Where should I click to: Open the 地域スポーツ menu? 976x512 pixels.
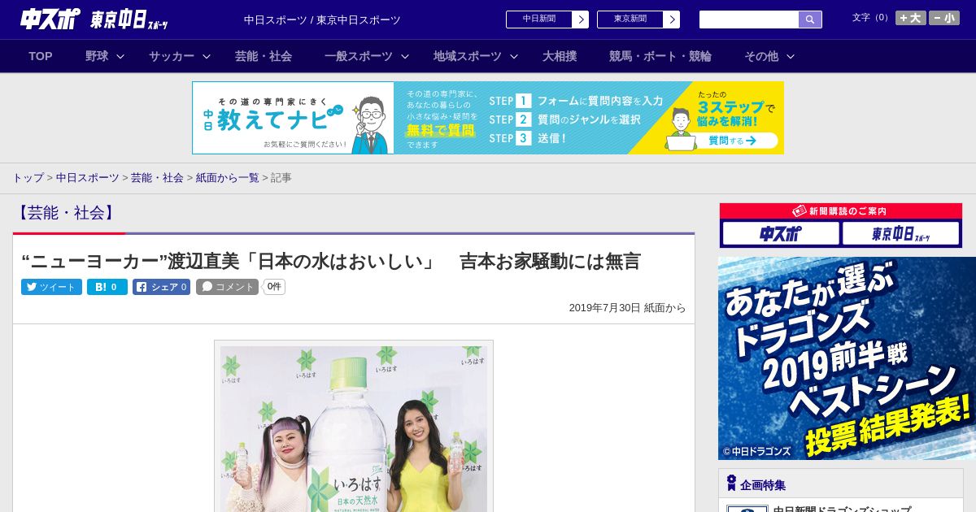point(468,56)
